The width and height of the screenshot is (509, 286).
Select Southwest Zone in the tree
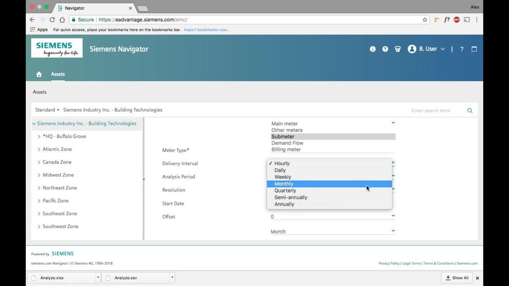tap(61, 227)
